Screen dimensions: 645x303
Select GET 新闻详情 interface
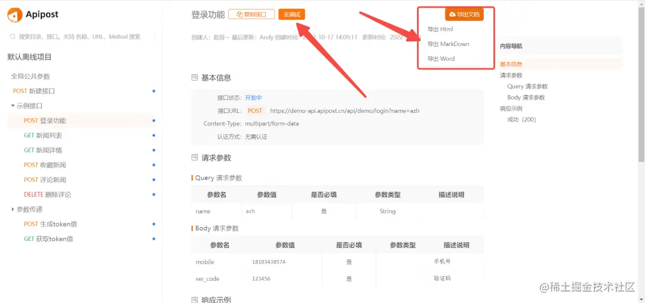click(x=43, y=150)
